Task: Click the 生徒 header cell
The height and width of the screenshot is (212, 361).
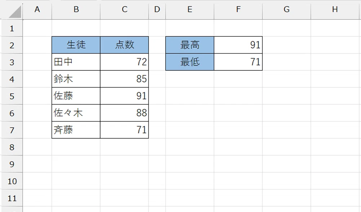Action: (76, 45)
